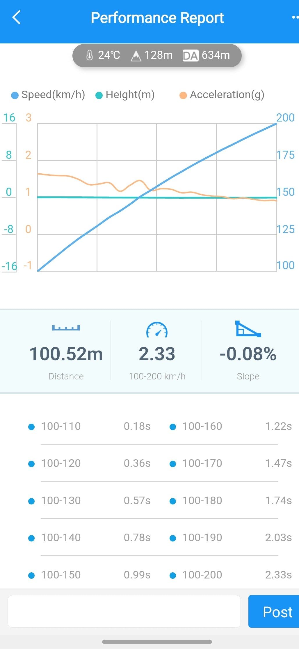Screen dimensions: 299x649
Task: Tap the DA density altitude icon
Action: (190, 55)
